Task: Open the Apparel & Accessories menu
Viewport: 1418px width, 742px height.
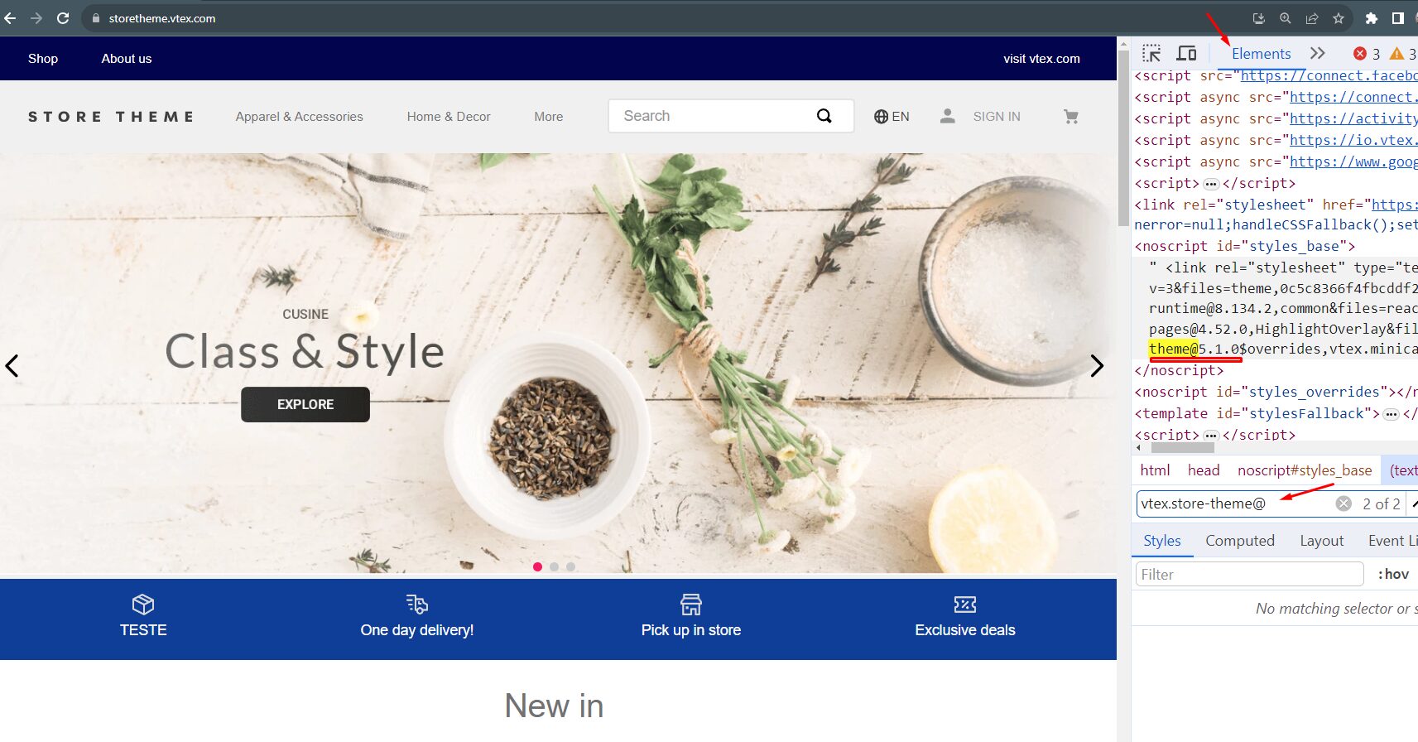Action: pyautogui.click(x=299, y=117)
